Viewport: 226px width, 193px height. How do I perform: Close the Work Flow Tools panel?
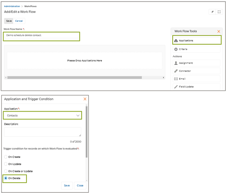point(219,32)
